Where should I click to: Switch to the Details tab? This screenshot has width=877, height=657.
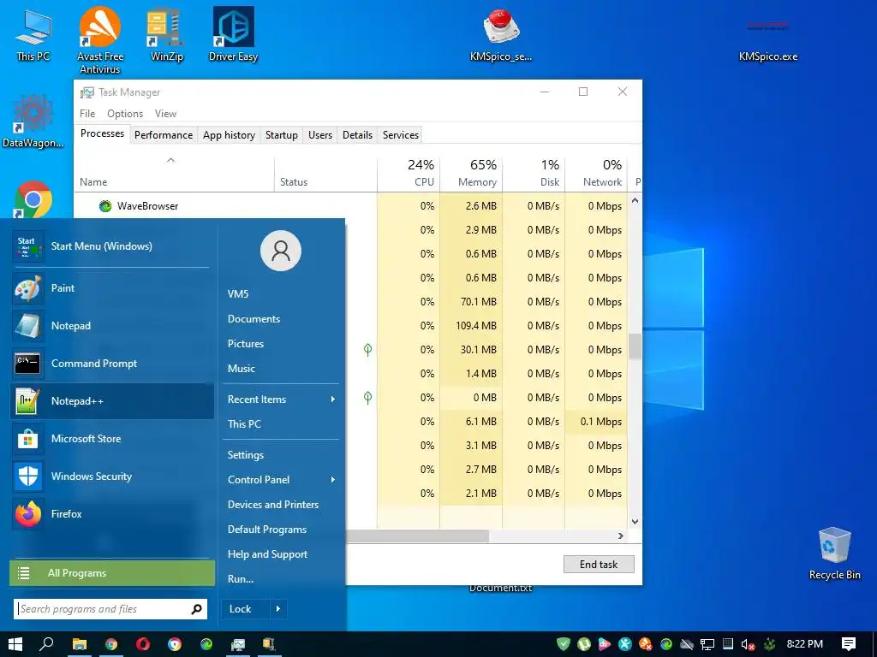tap(357, 135)
